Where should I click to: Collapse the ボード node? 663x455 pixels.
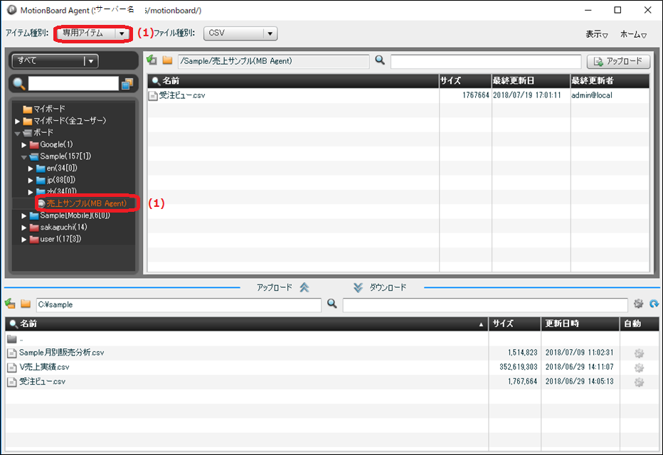17,133
